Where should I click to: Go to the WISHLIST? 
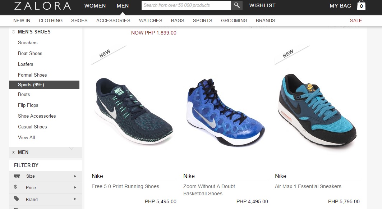tap(262, 5)
